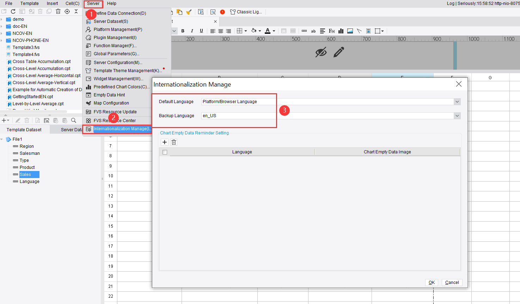The image size is (520, 304).
Task: Click the formula F(x) insert icon
Action: click(x=332, y=31)
